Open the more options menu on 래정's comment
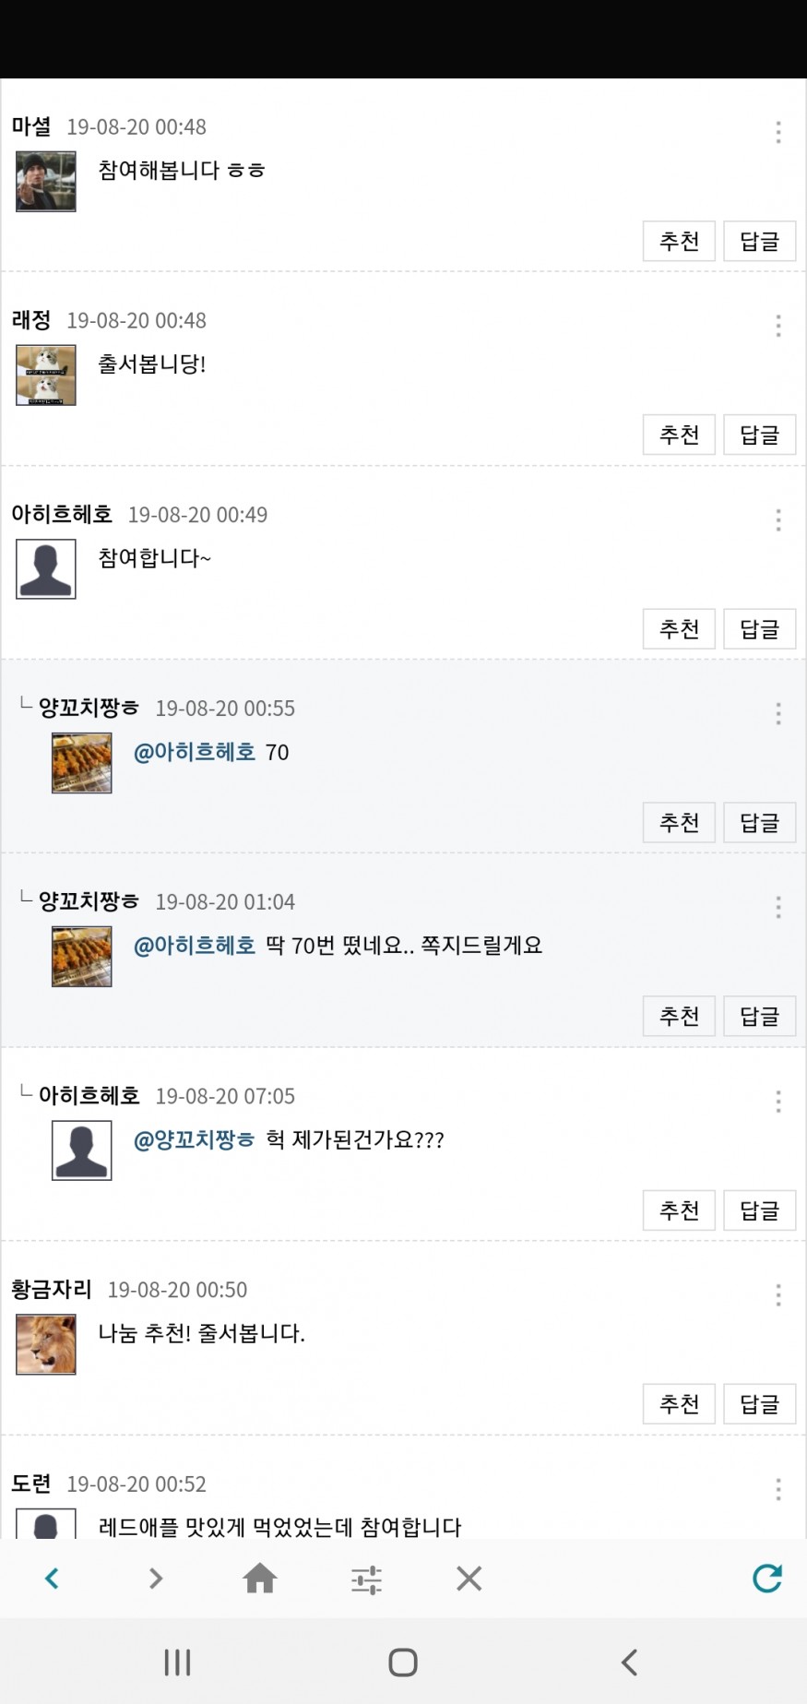807x1704 pixels. coord(778,326)
